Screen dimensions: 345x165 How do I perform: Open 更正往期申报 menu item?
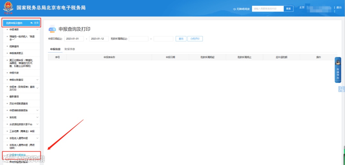tap(22, 63)
